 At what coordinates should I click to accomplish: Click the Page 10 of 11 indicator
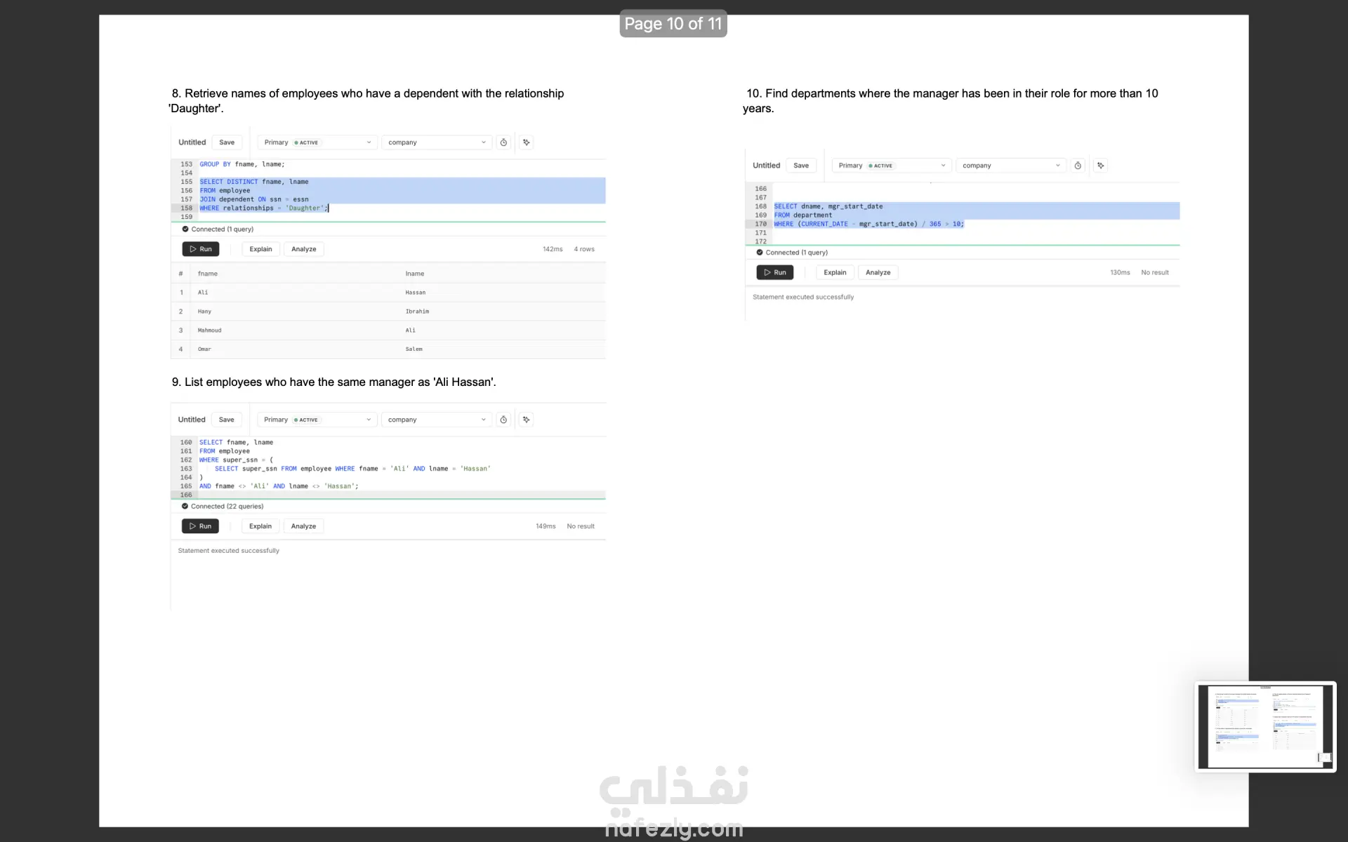(x=673, y=24)
